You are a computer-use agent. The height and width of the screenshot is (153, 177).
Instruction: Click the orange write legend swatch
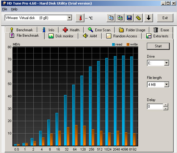tap(128, 44)
